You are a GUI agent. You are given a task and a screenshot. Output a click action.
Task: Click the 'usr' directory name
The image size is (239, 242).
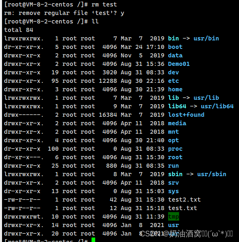[173, 225]
